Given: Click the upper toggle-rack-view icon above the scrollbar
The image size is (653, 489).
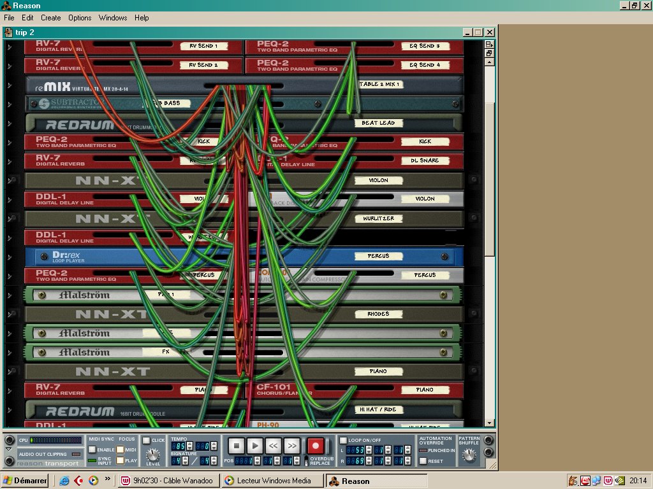Looking at the screenshot, I should [x=489, y=45].
